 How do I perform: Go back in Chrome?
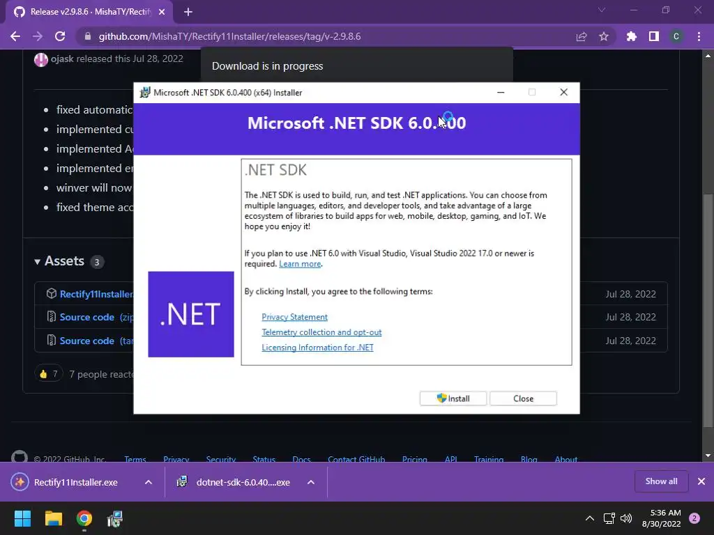15,36
